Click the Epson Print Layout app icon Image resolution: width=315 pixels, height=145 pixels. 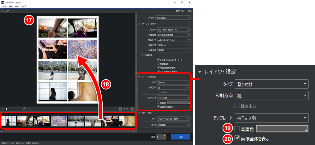[3, 2]
